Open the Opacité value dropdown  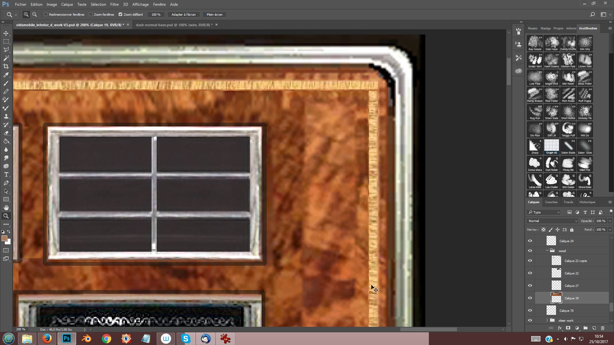click(610, 221)
